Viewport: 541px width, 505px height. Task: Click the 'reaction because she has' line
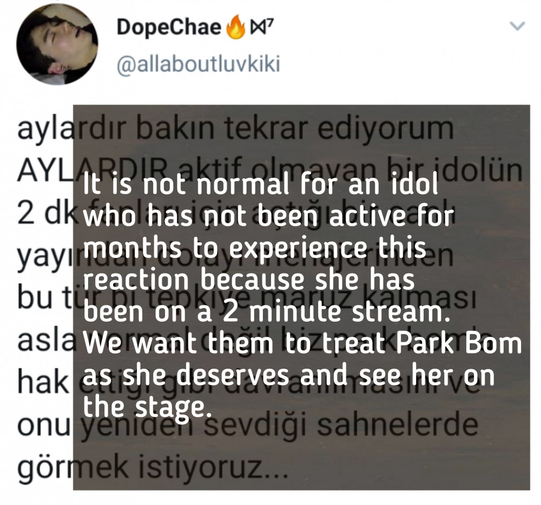[249, 280]
